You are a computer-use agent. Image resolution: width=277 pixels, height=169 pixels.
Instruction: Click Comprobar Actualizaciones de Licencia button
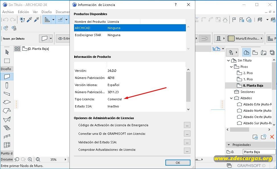(x=187, y=151)
